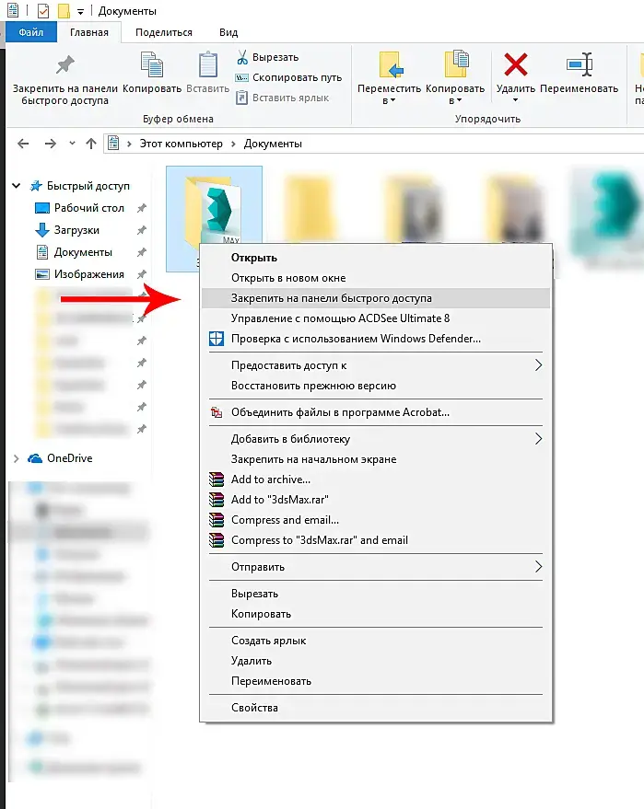Open Загрузки in the sidebar

click(x=67, y=230)
